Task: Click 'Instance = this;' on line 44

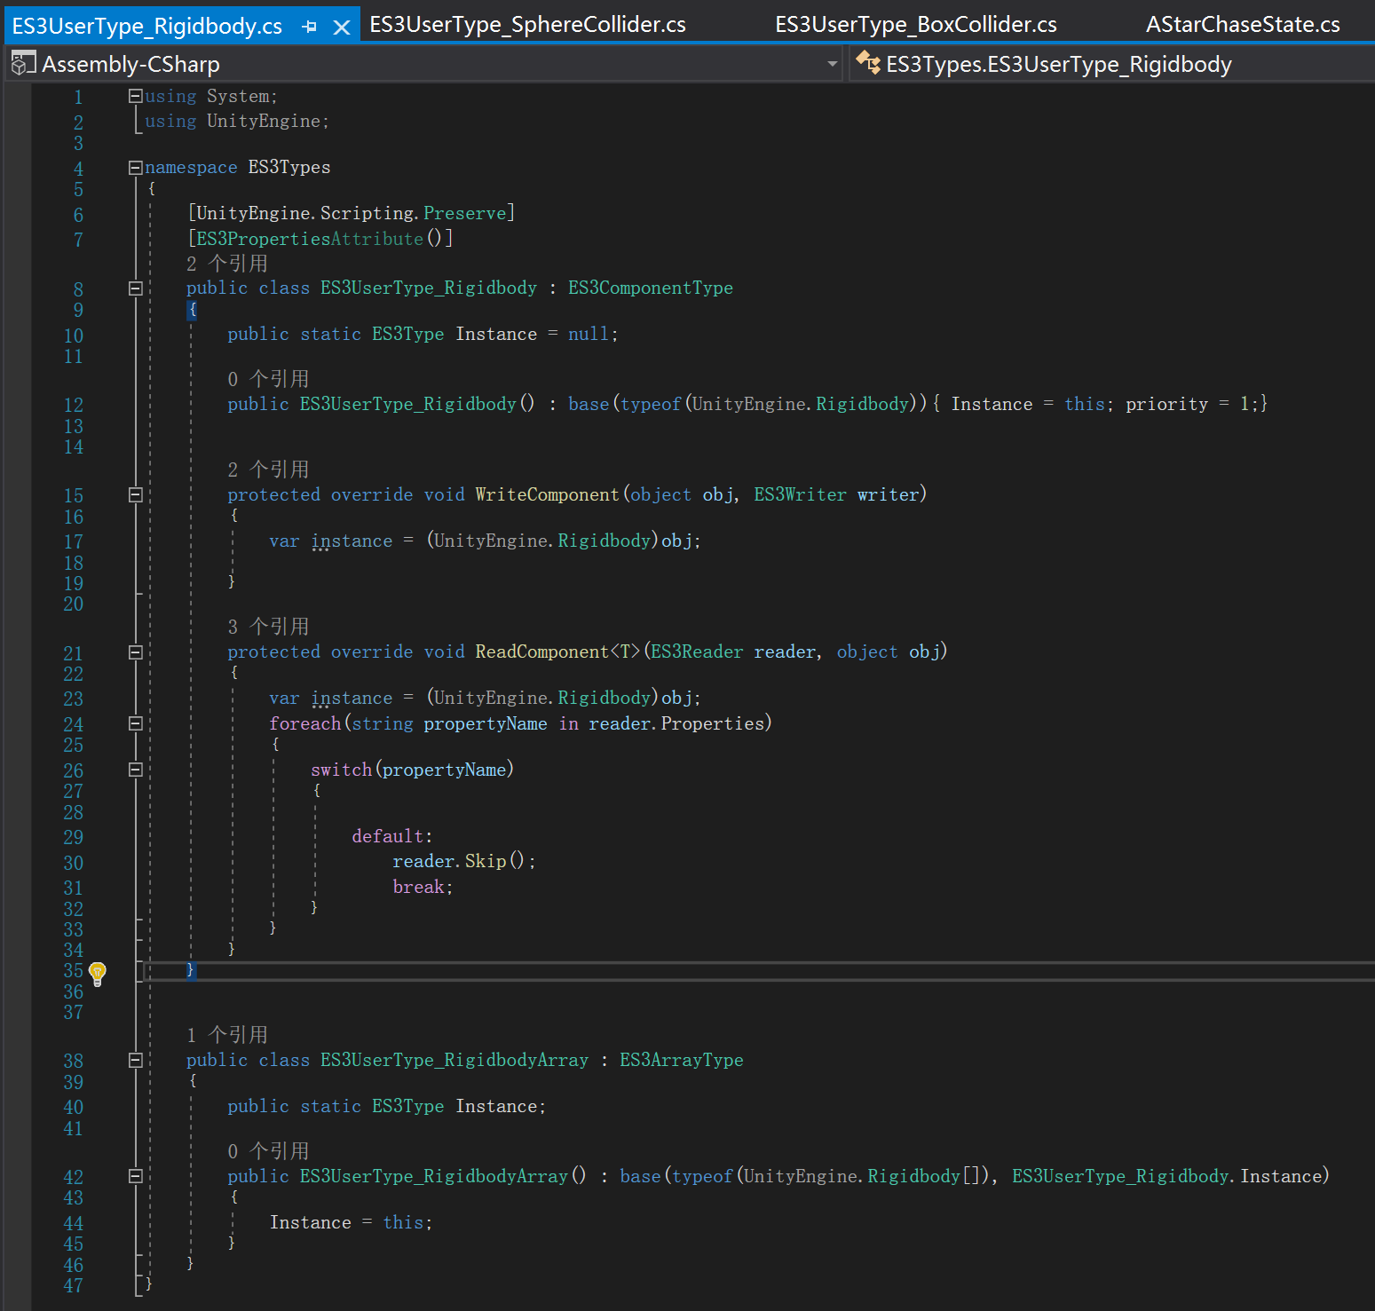Action: point(351,1222)
